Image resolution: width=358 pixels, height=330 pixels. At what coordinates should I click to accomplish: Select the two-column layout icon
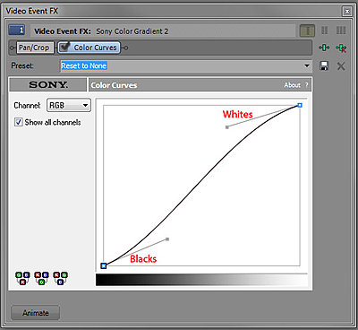325,30
